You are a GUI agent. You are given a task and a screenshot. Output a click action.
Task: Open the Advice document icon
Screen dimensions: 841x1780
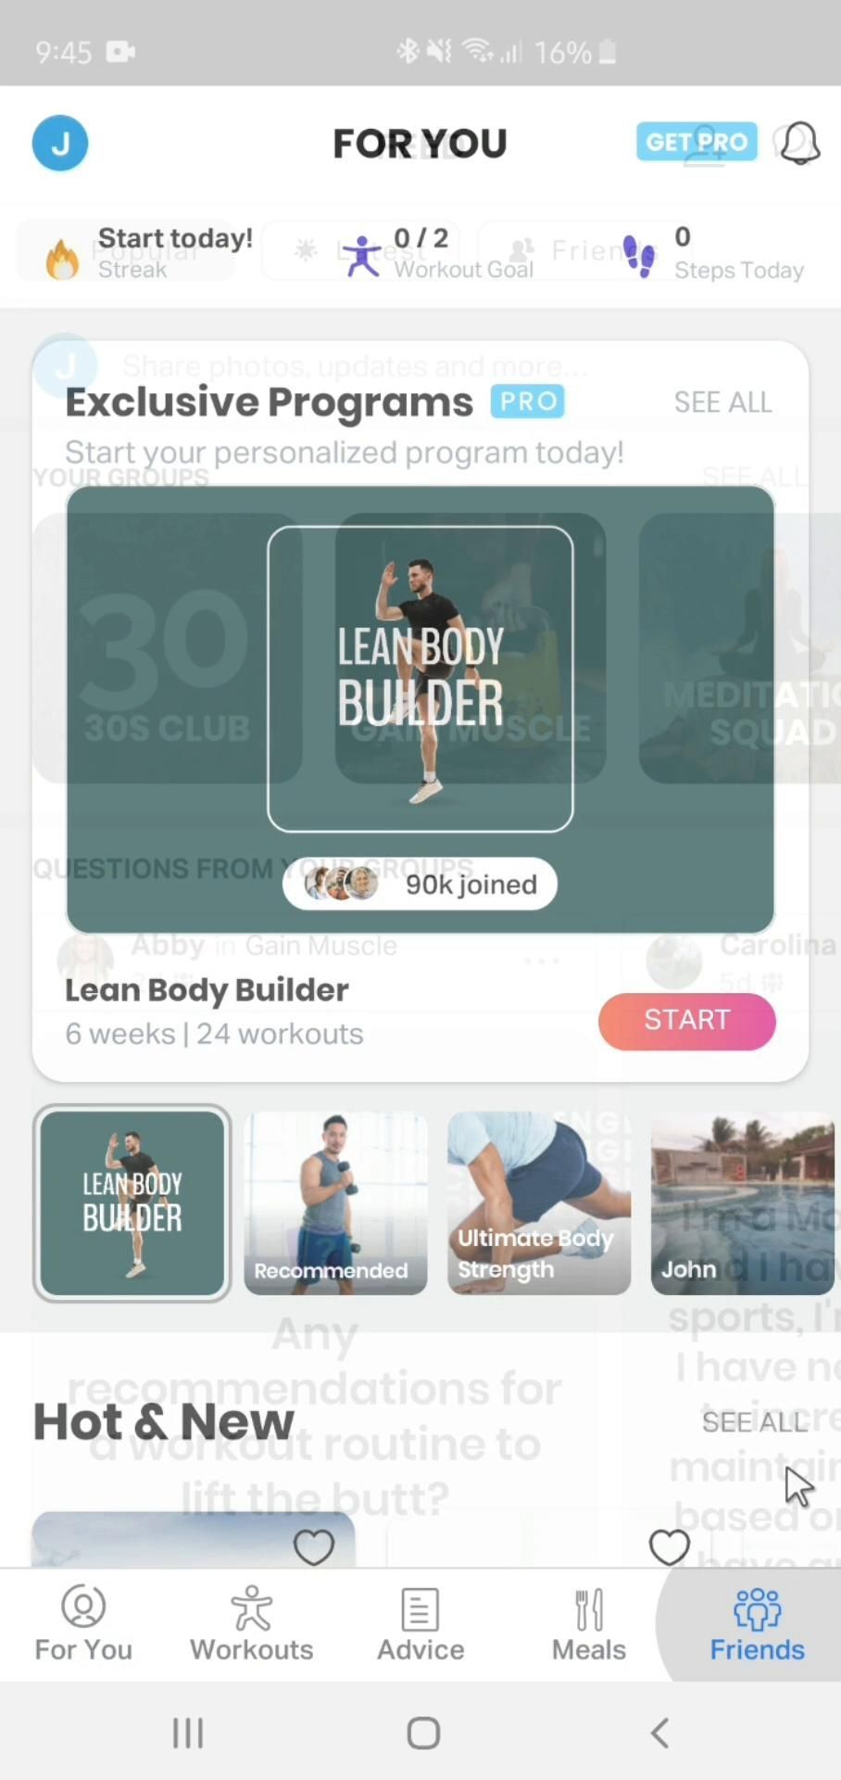tap(420, 1609)
